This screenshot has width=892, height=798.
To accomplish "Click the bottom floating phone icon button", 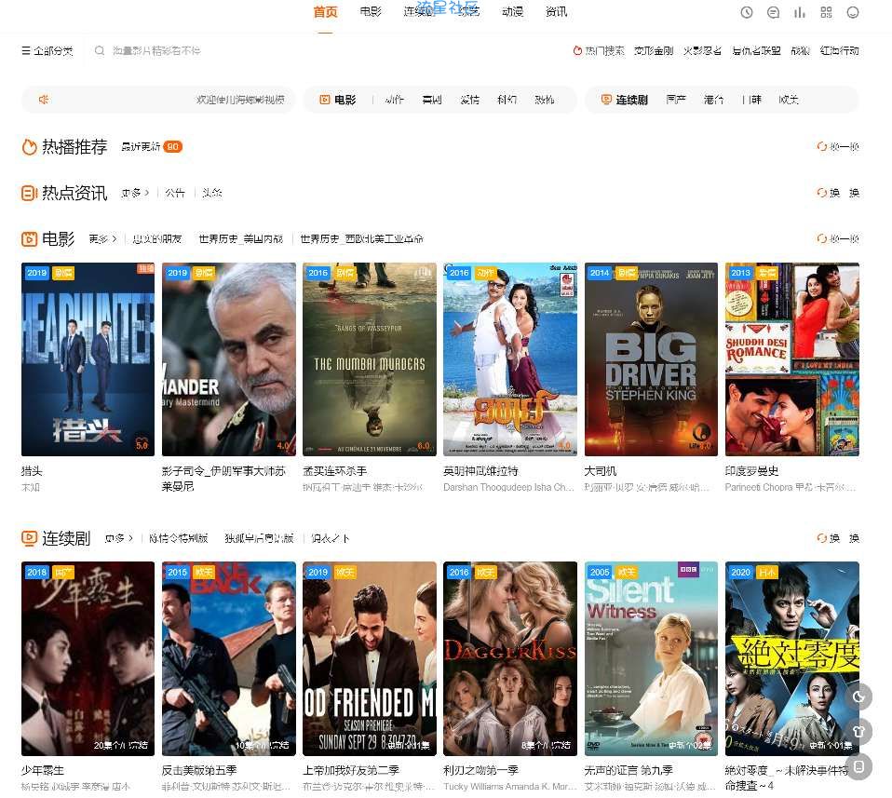I will (x=858, y=766).
